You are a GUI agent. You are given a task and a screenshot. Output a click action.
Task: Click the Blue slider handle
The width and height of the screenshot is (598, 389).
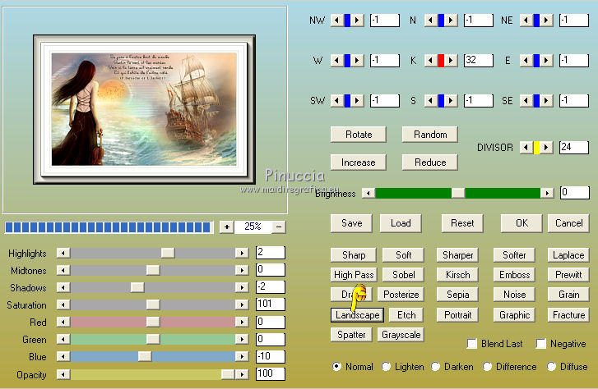[145, 356]
